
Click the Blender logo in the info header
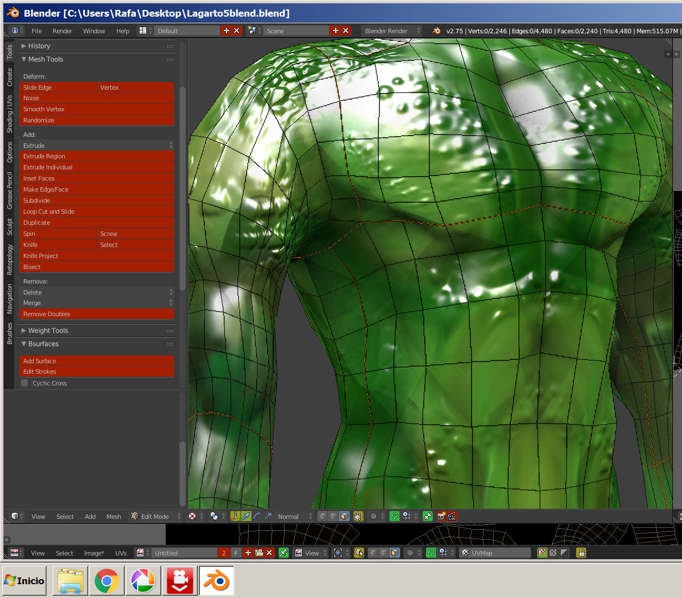437,31
